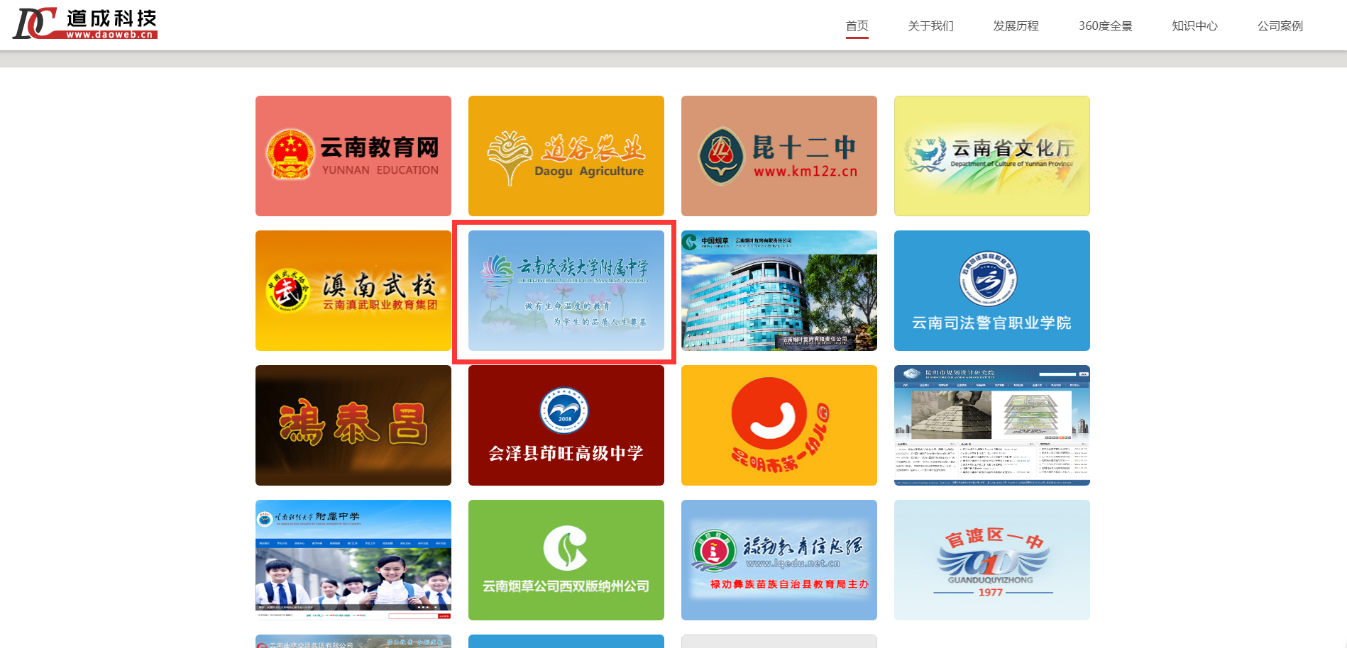Open the 官渡区一中 card
Screen dimensions: 1347x648
[x=992, y=560]
